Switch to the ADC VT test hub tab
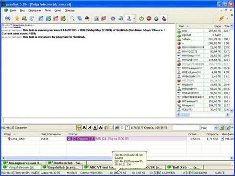This screenshot has height=176, width=235. [x=99, y=167]
